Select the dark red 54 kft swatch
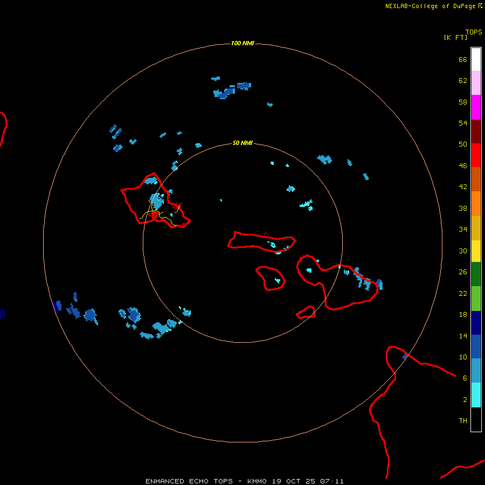The width and height of the screenshot is (485, 485). coord(476,131)
